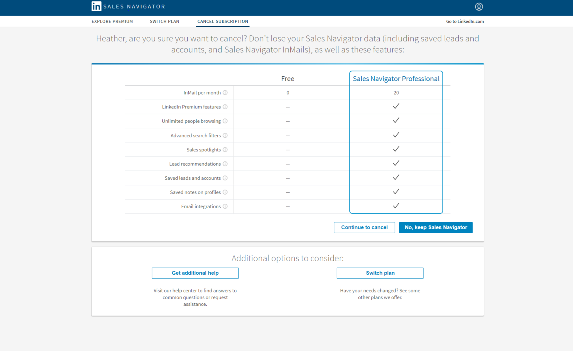This screenshot has width=573, height=351.
Task: Click the 'Lead recommendations' label
Action: coord(195,164)
